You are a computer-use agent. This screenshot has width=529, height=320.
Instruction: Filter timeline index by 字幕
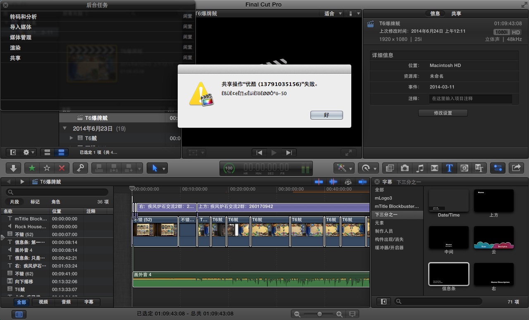coord(89,302)
